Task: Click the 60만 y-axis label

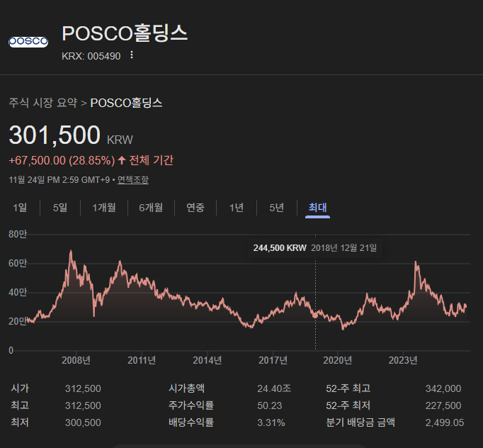Action: [x=18, y=263]
